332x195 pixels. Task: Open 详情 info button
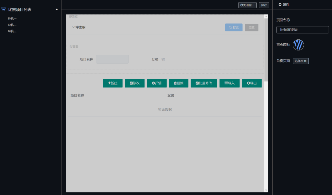(156, 83)
